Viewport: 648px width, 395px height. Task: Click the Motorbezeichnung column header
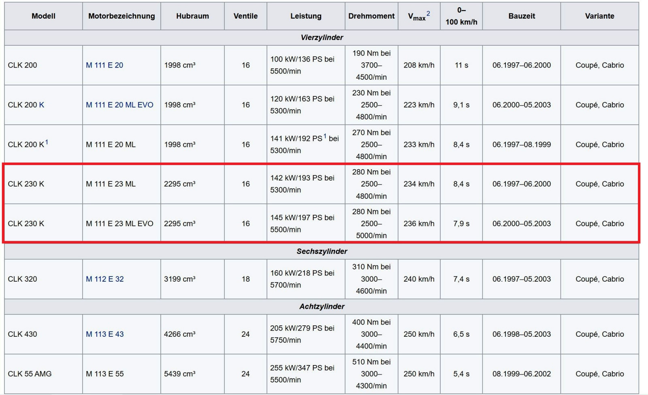(122, 16)
